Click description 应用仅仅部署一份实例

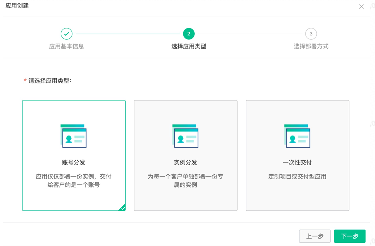click(73, 181)
